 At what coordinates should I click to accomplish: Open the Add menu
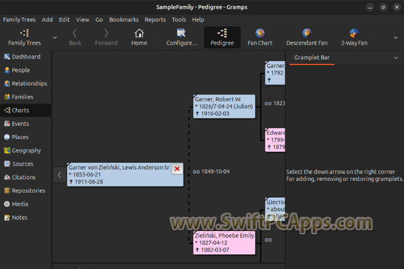[x=47, y=20]
